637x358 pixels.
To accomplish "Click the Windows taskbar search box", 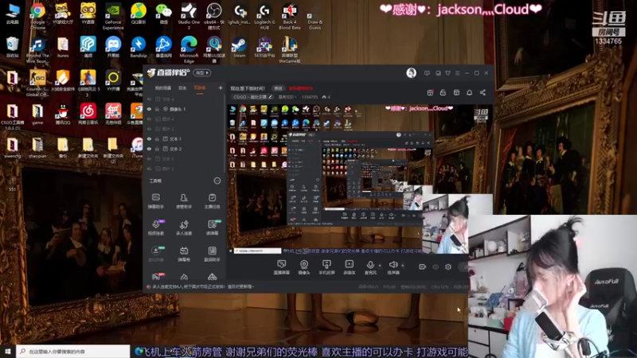I will (73, 352).
